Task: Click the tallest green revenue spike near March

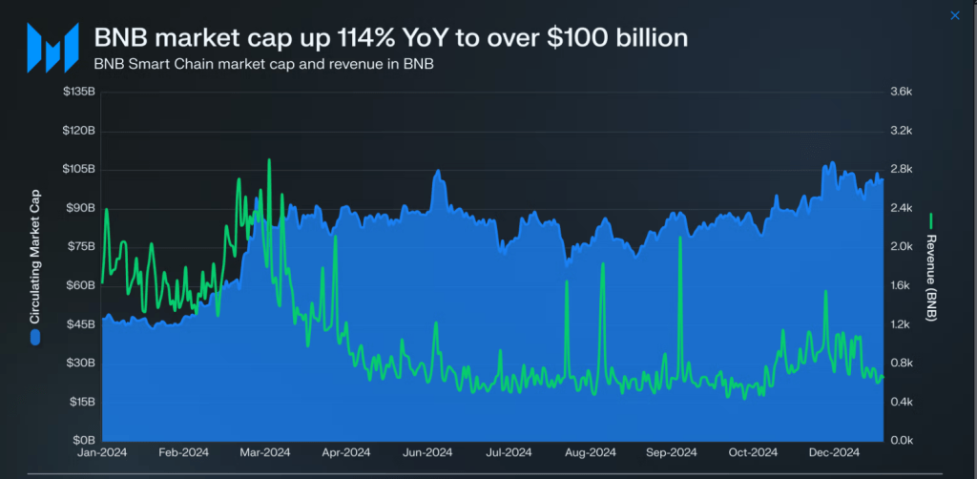Action: [x=269, y=160]
